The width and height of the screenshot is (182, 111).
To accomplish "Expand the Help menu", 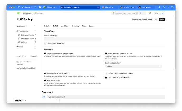I will click(x=157, y=13).
